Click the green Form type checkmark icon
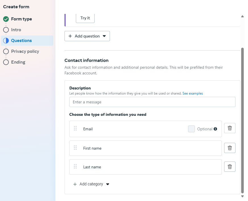This screenshot has height=201, width=248. pyautogui.click(x=6, y=19)
